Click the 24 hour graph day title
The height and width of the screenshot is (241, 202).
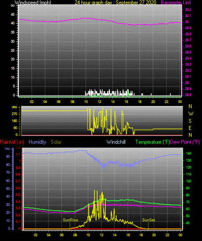115,2
